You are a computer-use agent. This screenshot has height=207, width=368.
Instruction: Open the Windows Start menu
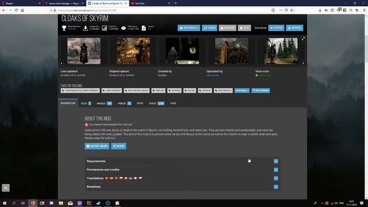click(4, 203)
